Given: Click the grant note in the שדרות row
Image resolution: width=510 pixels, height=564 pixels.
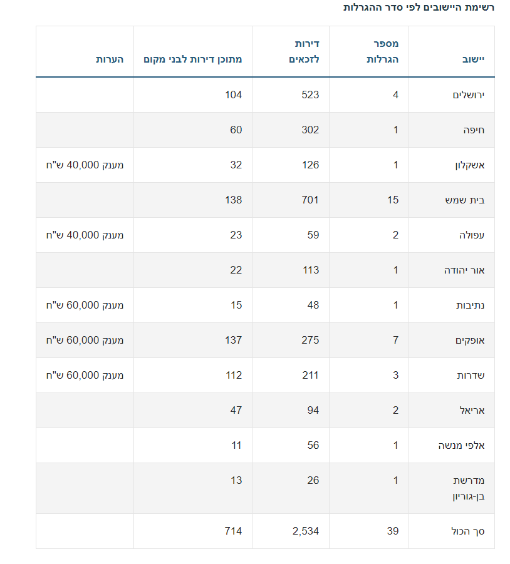Looking at the screenshot, I should pos(85,376).
